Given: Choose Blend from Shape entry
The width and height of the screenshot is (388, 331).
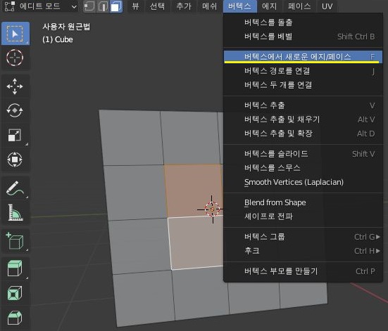Looking at the screenshot, I should (303, 202).
